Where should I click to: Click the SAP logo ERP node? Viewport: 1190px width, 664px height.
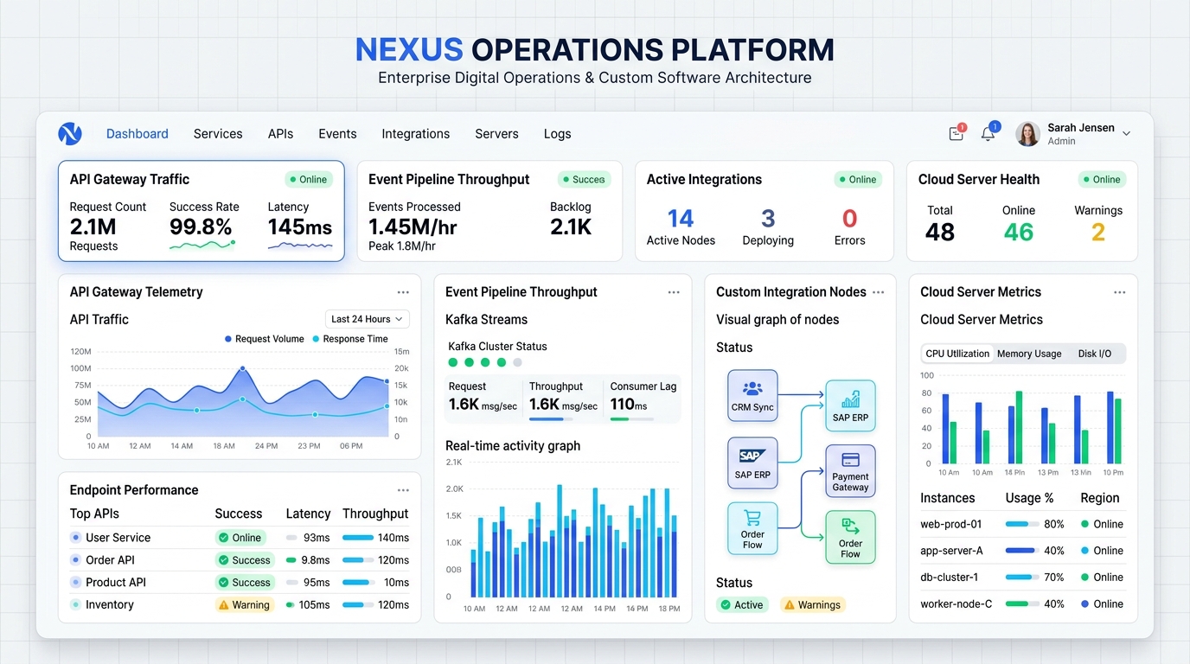tap(752, 463)
